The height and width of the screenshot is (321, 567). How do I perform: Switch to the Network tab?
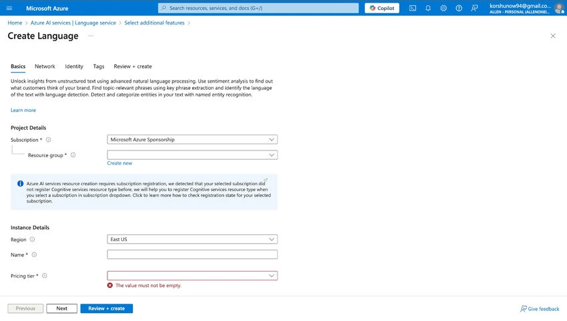click(x=45, y=67)
